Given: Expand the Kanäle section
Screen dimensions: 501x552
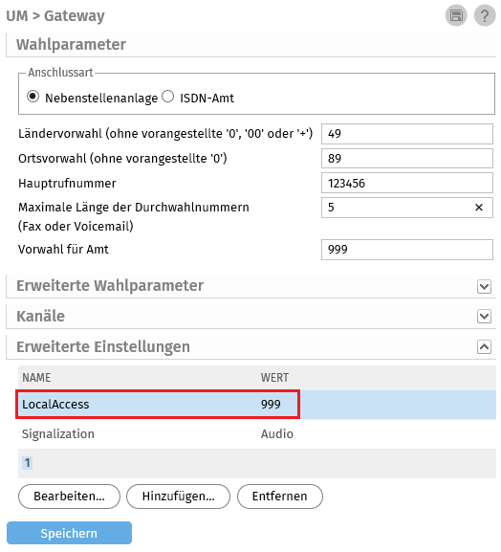Looking at the screenshot, I should click(484, 316).
